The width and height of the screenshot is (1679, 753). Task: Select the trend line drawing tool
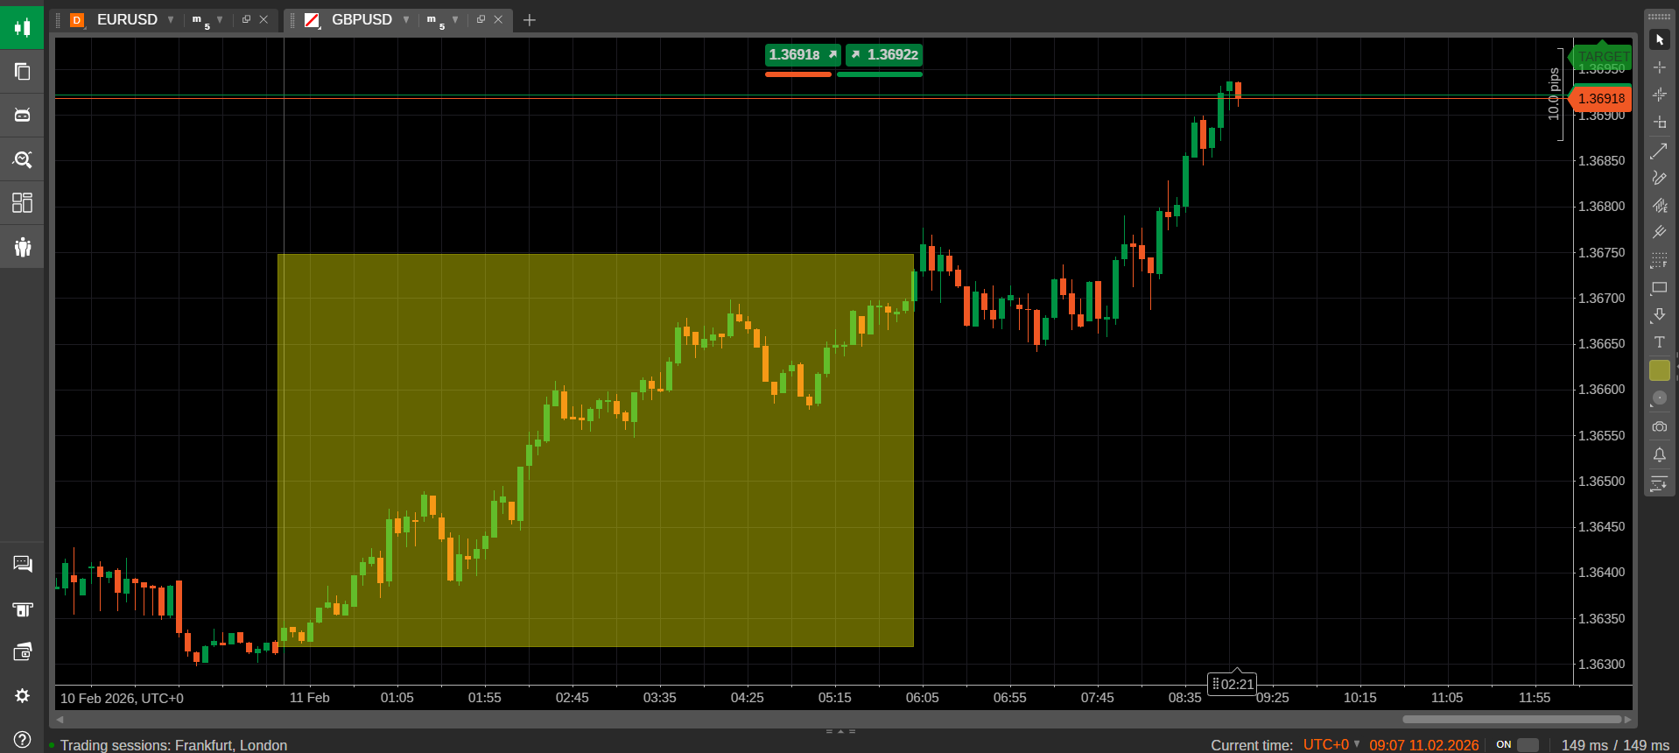click(x=1659, y=151)
